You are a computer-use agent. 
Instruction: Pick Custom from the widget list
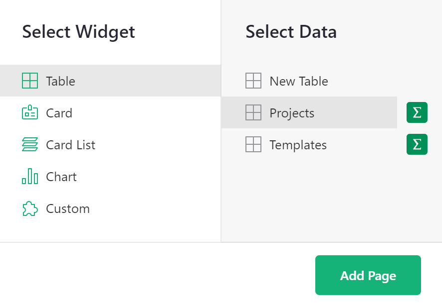67,208
